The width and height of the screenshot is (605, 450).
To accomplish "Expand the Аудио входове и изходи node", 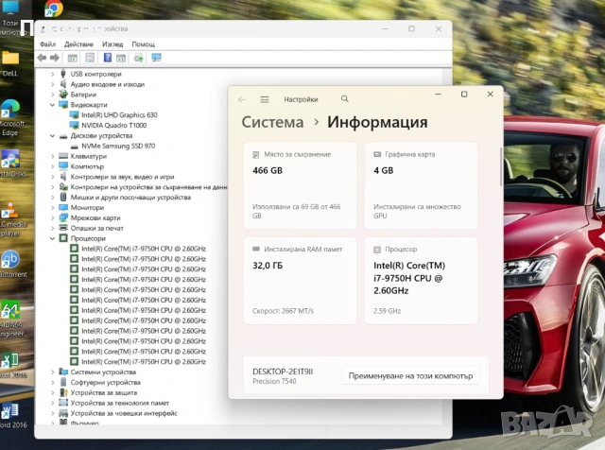I will pos(53,84).
